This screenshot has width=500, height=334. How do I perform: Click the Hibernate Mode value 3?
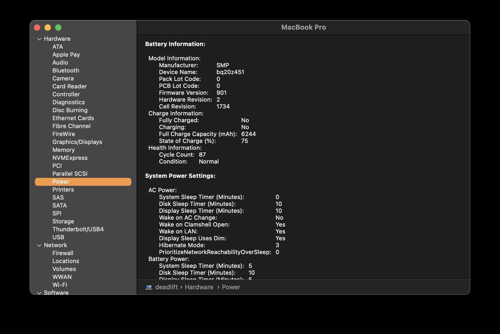click(x=277, y=245)
